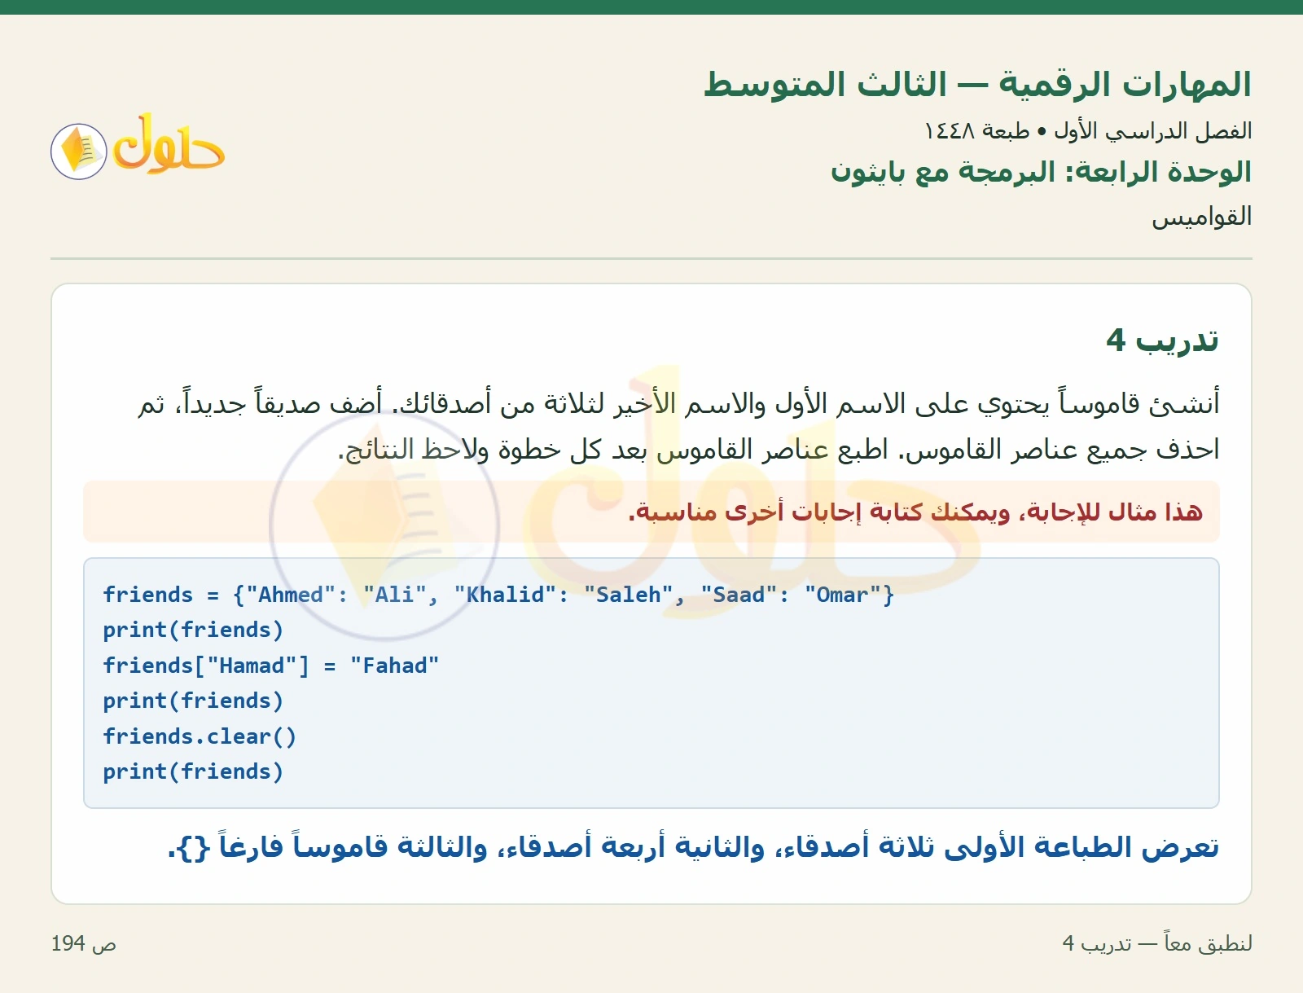Click the question line starting احذف جميع عناصر
Viewport: 1303px width, 993px height.
(x=779, y=450)
